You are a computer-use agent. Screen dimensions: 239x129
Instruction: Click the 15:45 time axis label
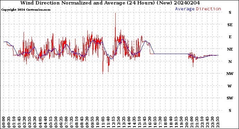pos(144,122)
